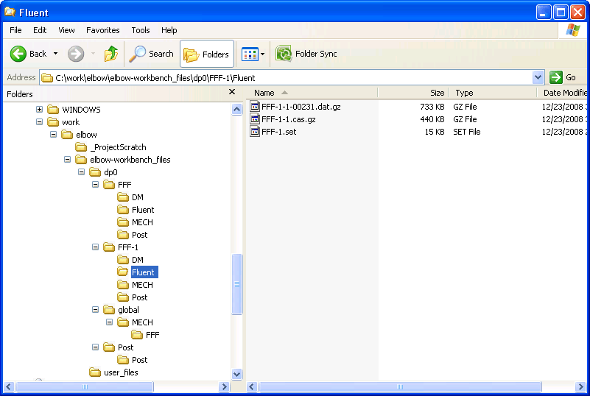Sort files by Type column header
The width and height of the screenshot is (590, 396).
493,93
